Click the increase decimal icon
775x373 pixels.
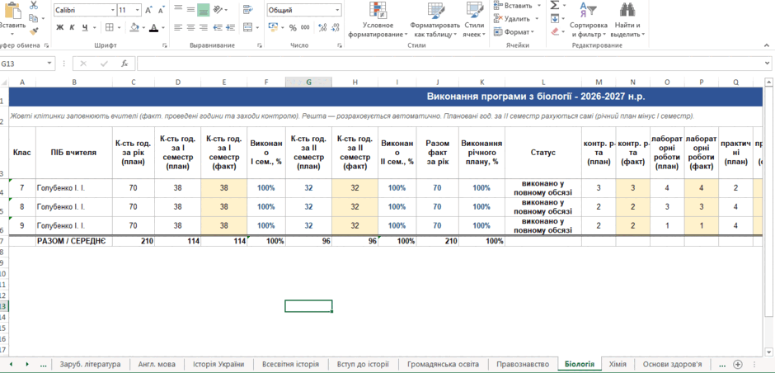(x=322, y=27)
